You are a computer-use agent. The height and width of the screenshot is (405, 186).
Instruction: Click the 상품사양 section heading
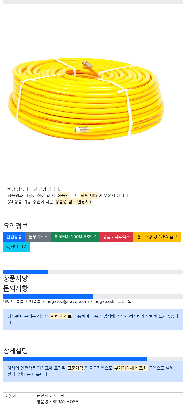coord(16,279)
